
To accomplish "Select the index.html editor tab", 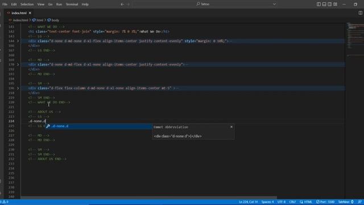I will [19, 13].
